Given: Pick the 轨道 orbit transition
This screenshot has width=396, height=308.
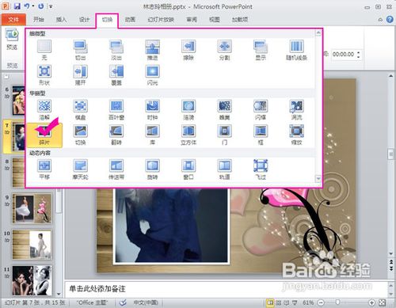Looking at the screenshot, I should coord(224,169).
